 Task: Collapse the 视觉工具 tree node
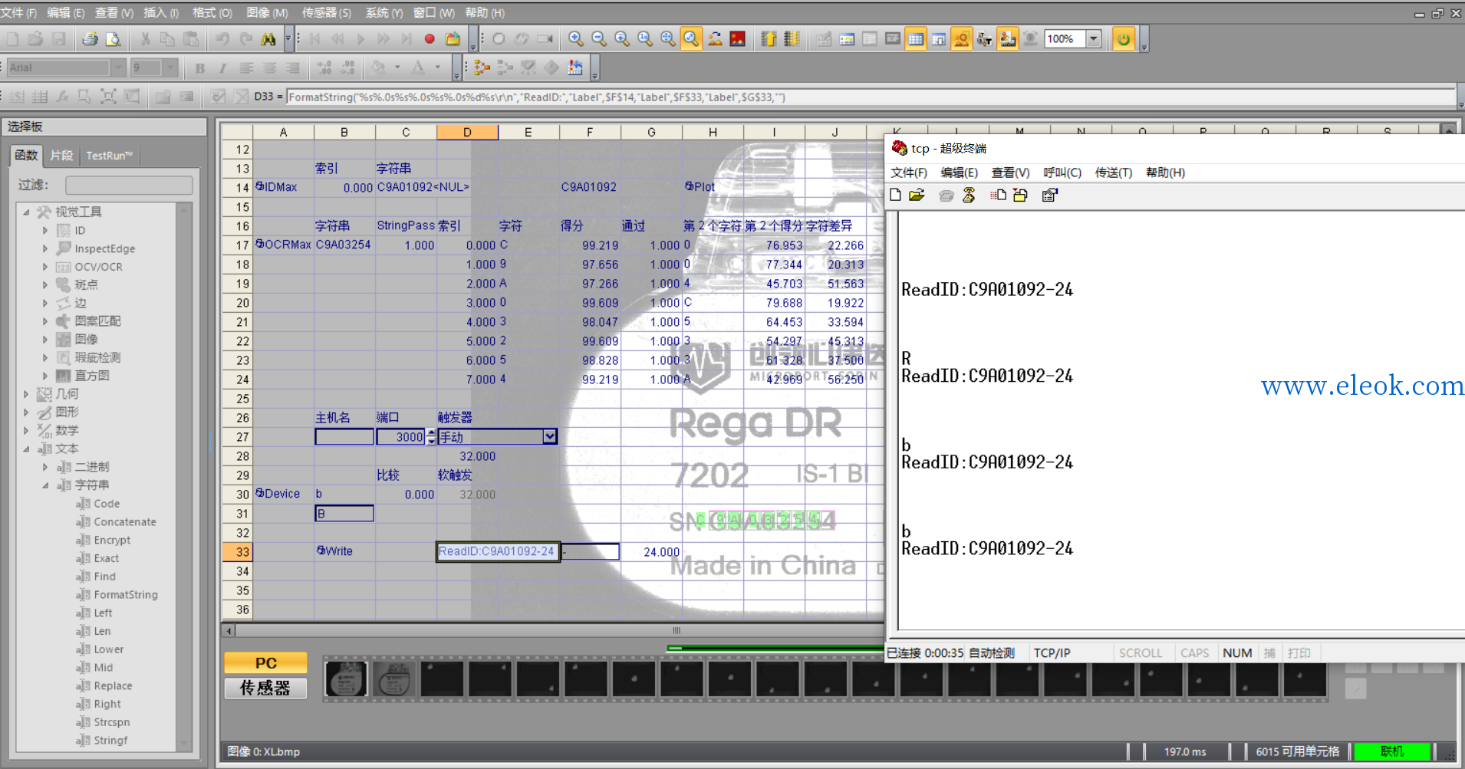26,212
